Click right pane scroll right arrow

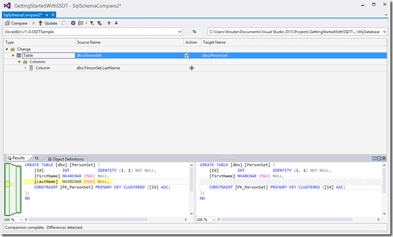(379, 219)
